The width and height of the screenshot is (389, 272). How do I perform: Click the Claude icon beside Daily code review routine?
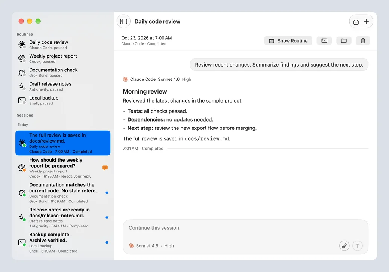(x=22, y=45)
